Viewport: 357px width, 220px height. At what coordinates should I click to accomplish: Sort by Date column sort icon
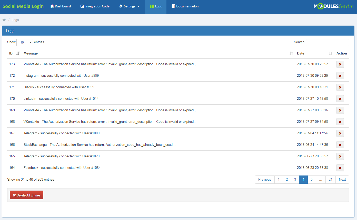pyautogui.click(x=331, y=53)
